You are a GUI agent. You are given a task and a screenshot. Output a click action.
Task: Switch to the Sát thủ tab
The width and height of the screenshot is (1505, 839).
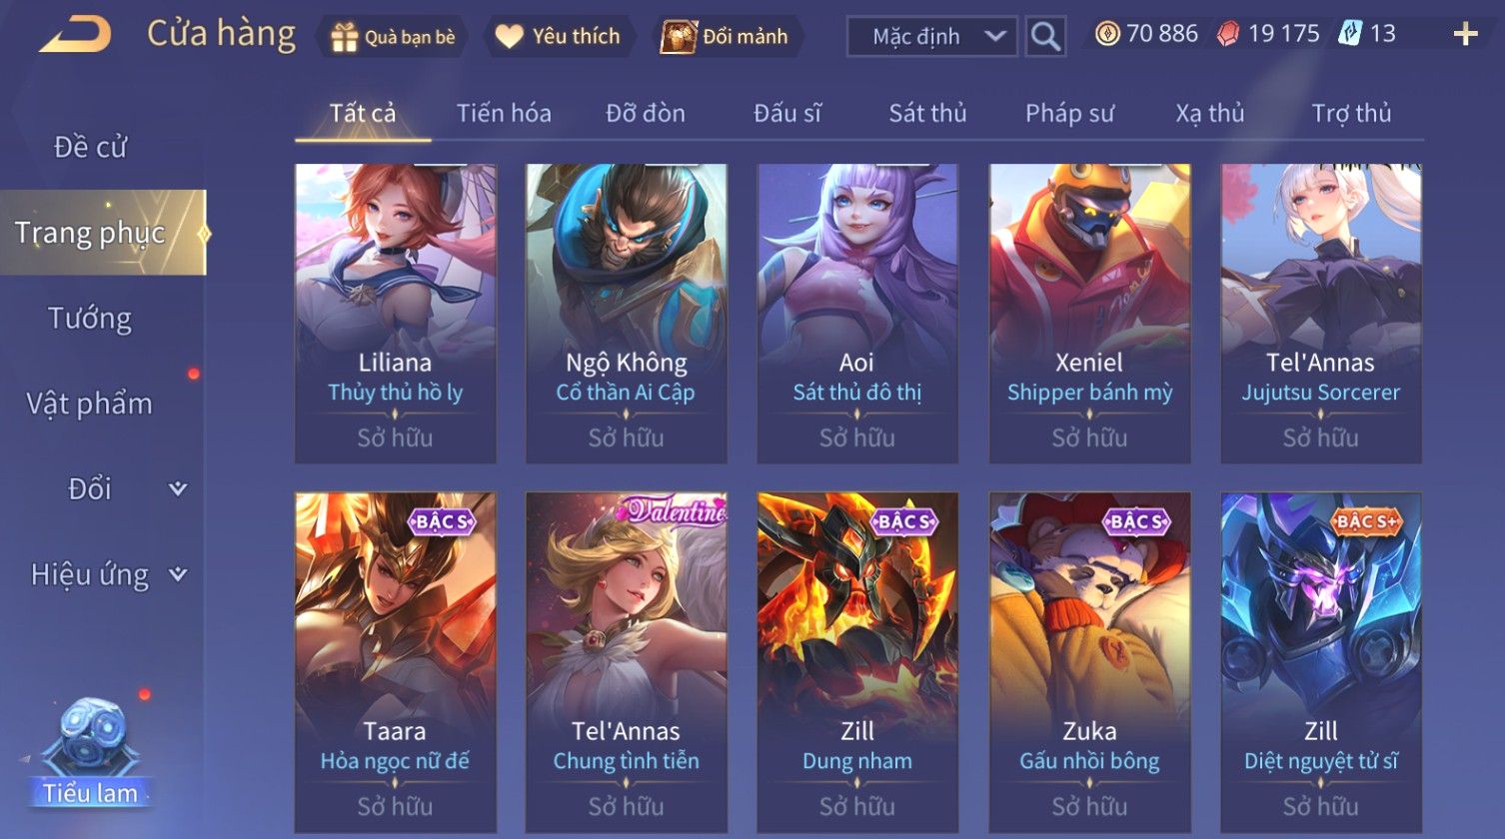coord(927,113)
